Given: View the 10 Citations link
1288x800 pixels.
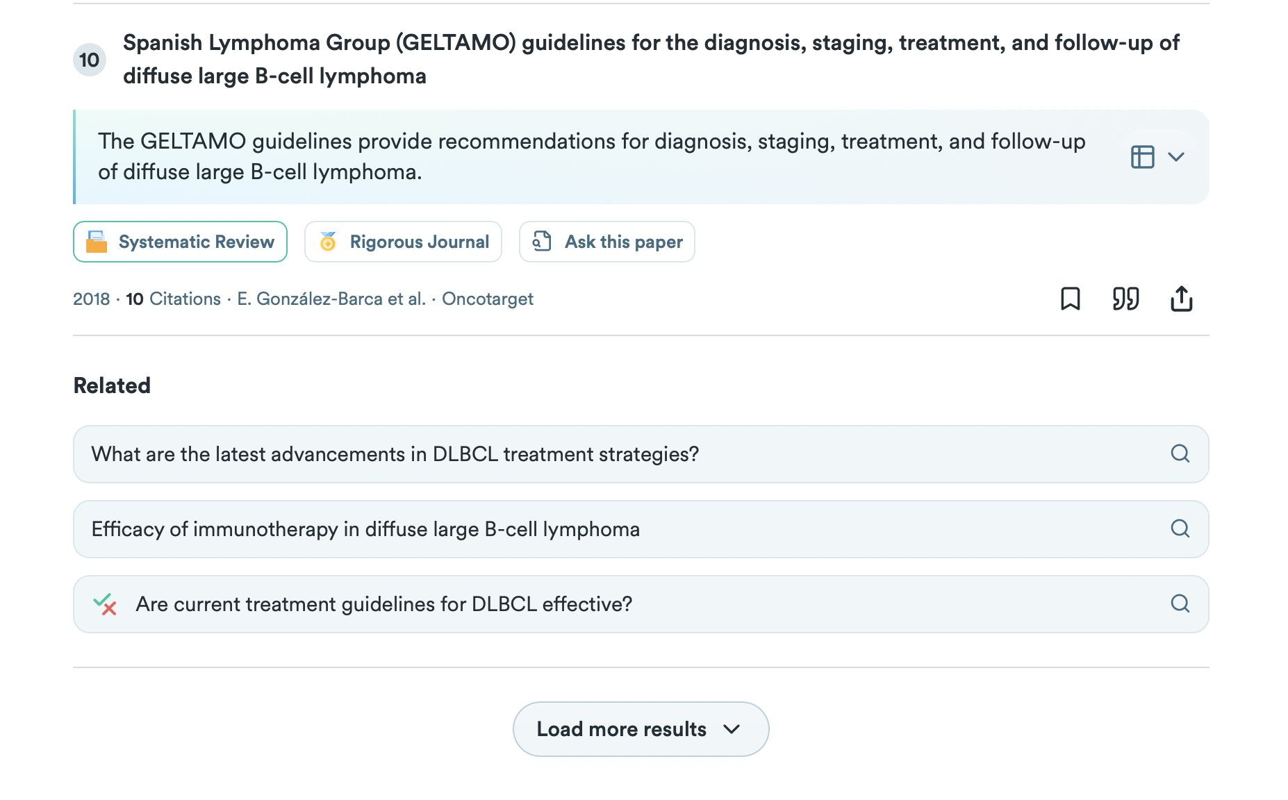Looking at the screenshot, I should click(x=173, y=299).
